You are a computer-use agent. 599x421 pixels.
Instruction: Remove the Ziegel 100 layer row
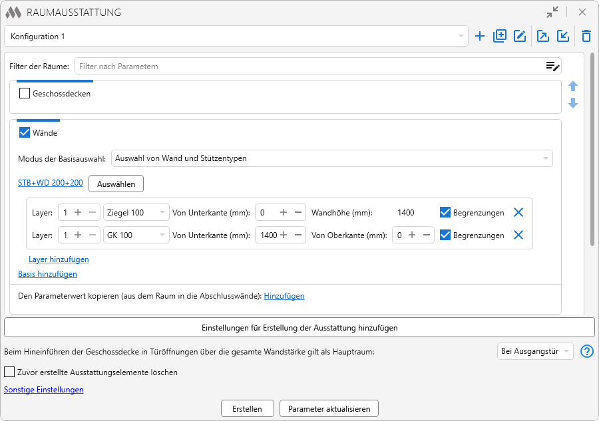point(518,213)
